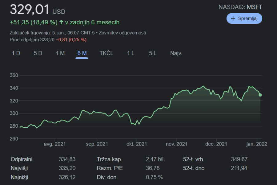Click the green up arrow next to percentage
277x185 pixels.
pyautogui.click(x=61, y=22)
